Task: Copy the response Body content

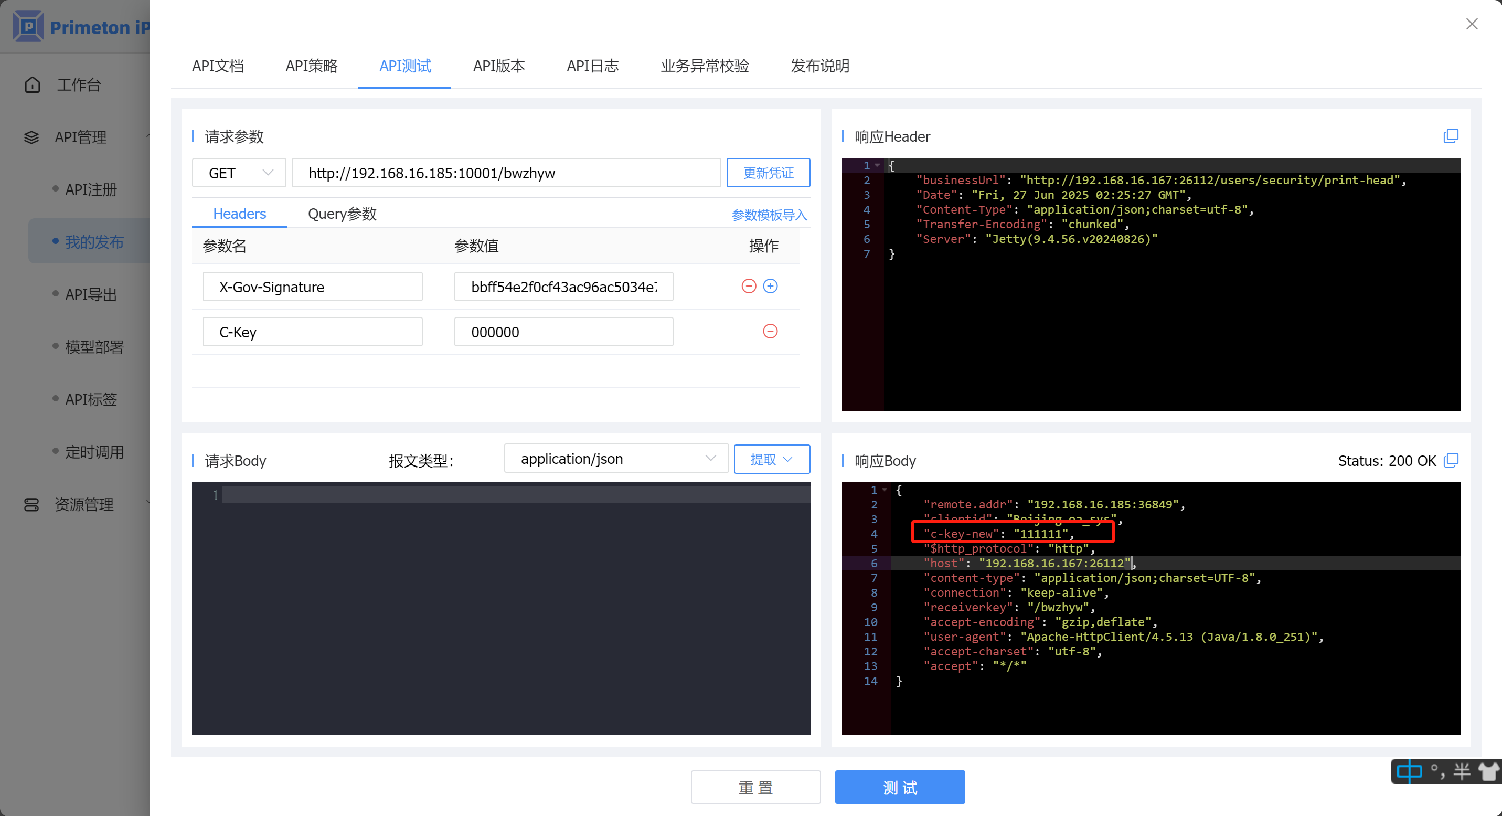Action: [1451, 460]
